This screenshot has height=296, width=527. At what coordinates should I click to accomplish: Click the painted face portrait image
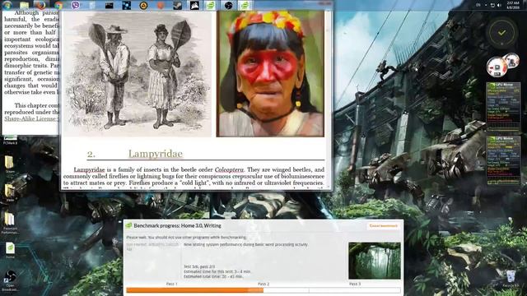coord(271,74)
